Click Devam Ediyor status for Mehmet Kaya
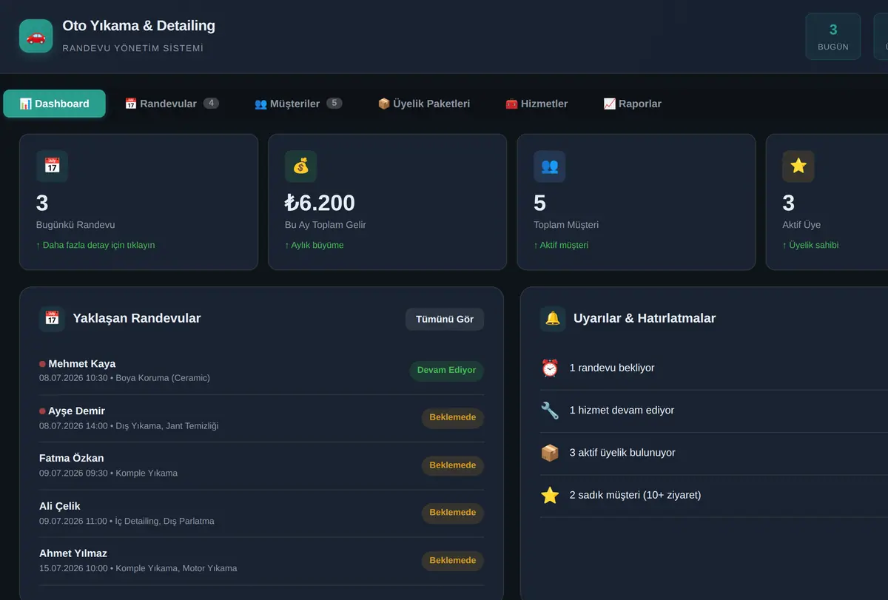The width and height of the screenshot is (888, 600). [446, 371]
